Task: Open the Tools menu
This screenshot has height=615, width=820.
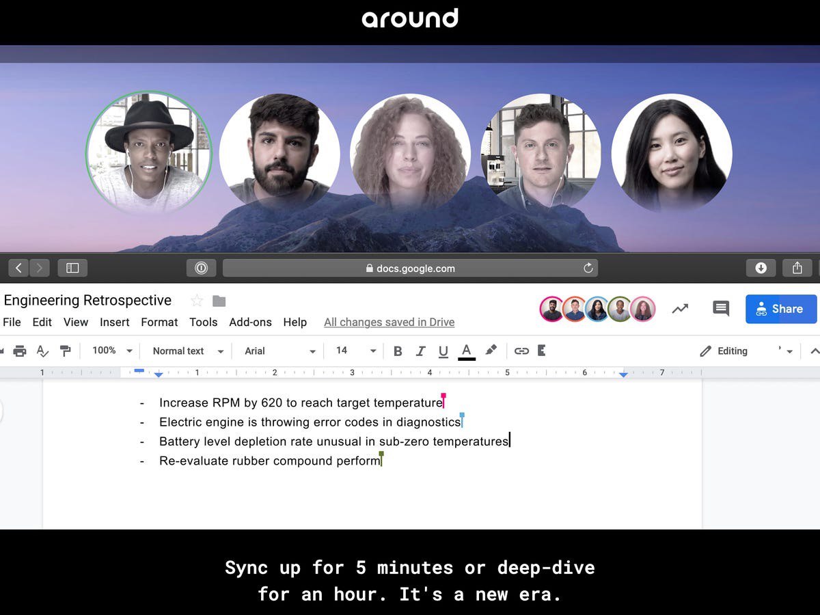Action: (x=204, y=322)
